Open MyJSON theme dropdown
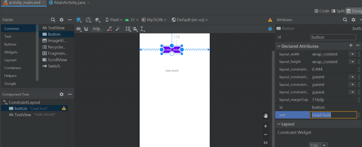 pos(154,20)
